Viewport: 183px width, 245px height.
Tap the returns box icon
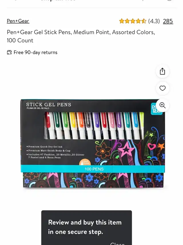point(9,52)
